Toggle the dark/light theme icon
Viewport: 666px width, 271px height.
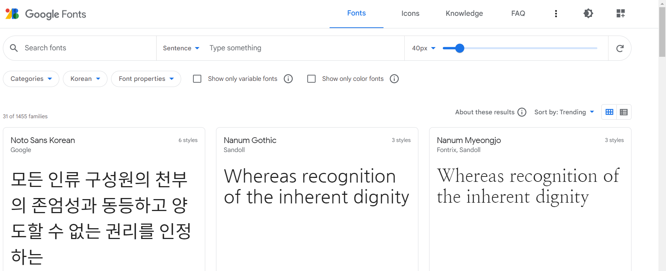588,14
